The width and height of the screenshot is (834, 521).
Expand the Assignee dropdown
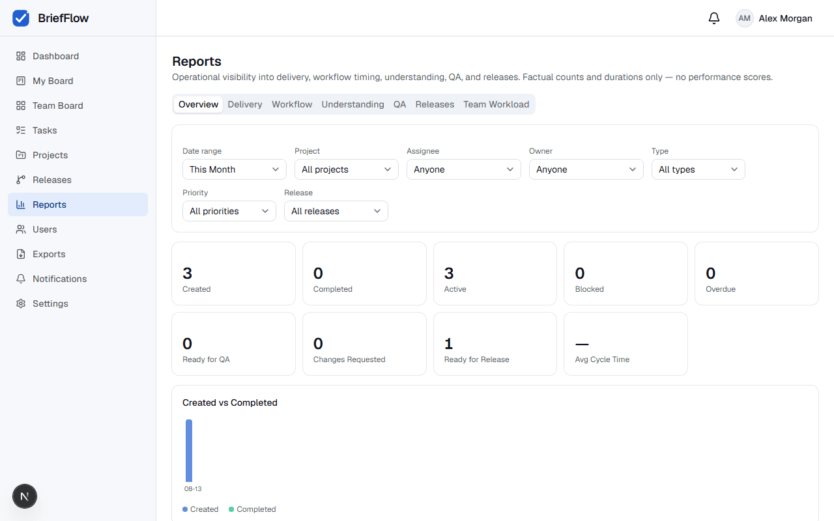(x=464, y=169)
